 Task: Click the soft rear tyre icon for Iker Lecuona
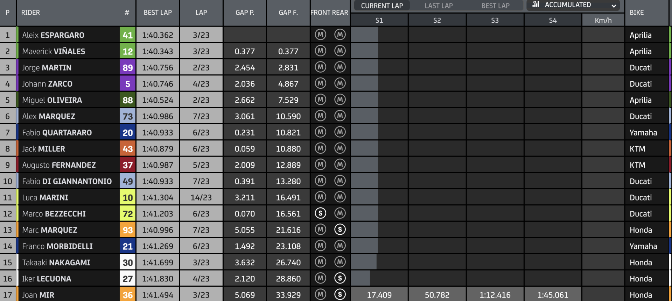pyautogui.click(x=340, y=278)
